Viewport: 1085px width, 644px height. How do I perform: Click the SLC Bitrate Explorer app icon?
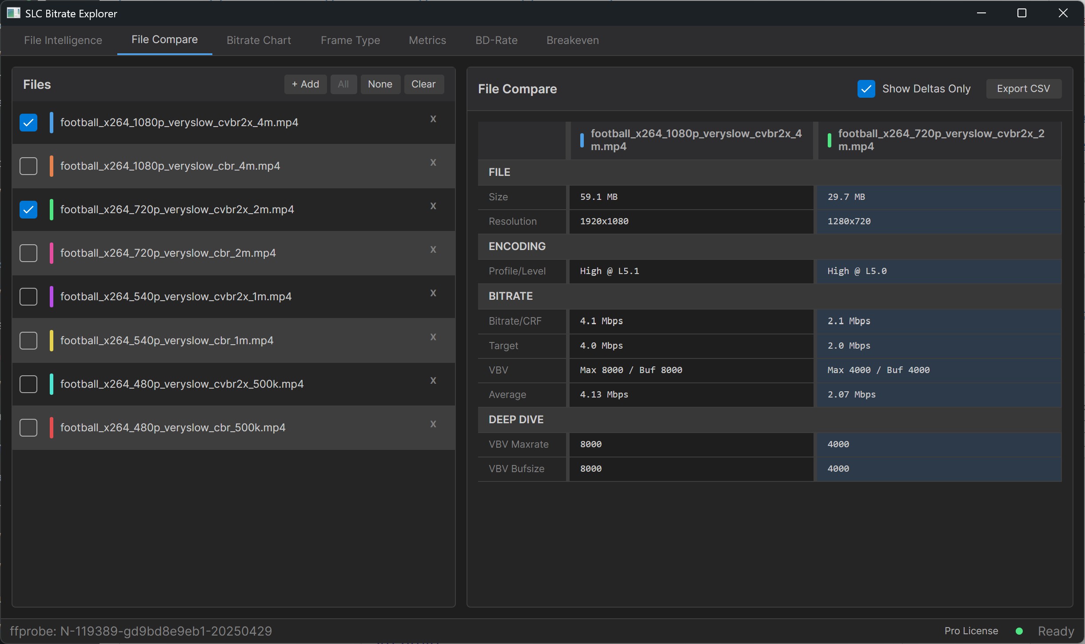tap(13, 13)
